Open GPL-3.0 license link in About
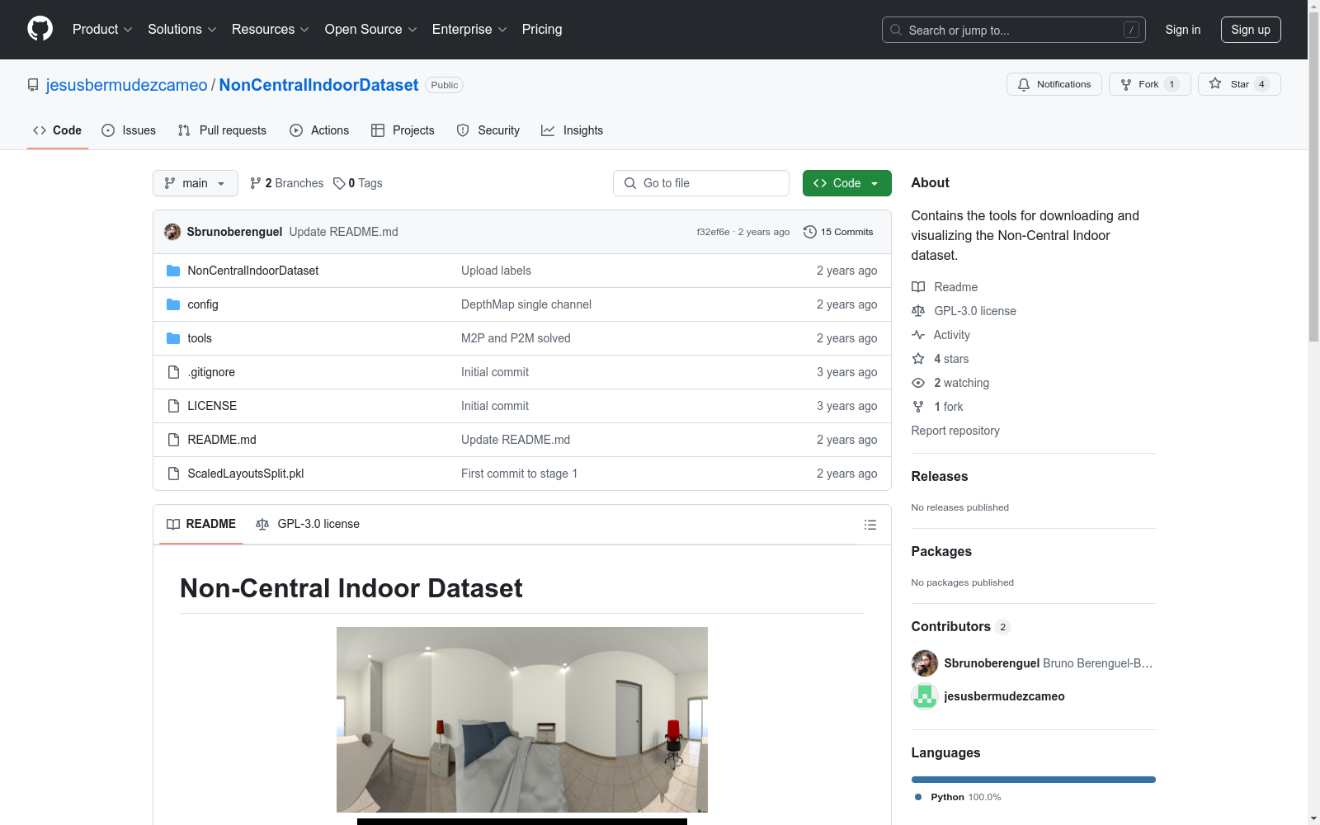1320x825 pixels. click(964, 311)
